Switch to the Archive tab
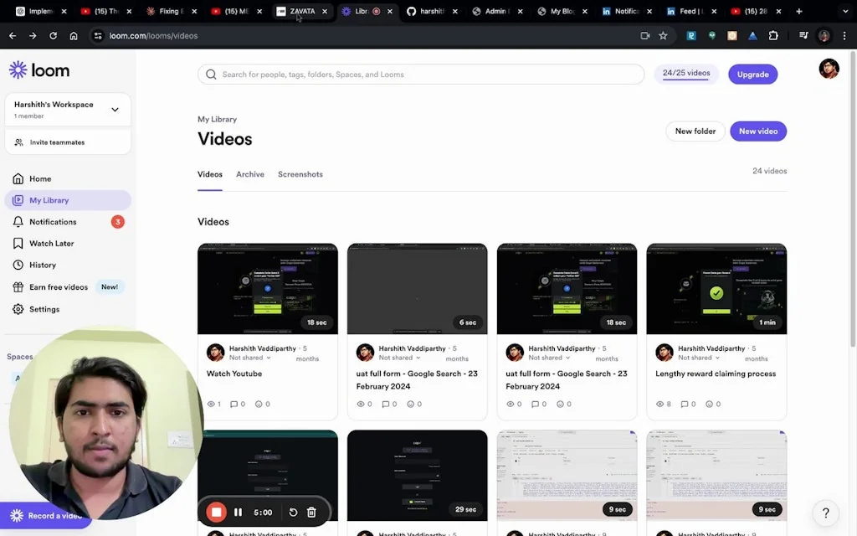Screen dimensions: 857x536 point(249,174)
